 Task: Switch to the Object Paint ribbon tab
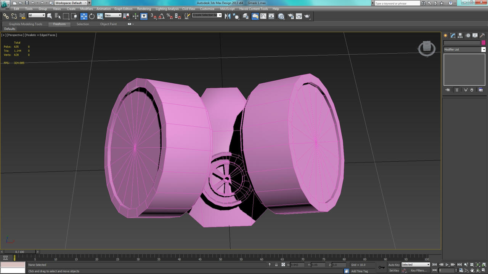click(x=108, y=24)
